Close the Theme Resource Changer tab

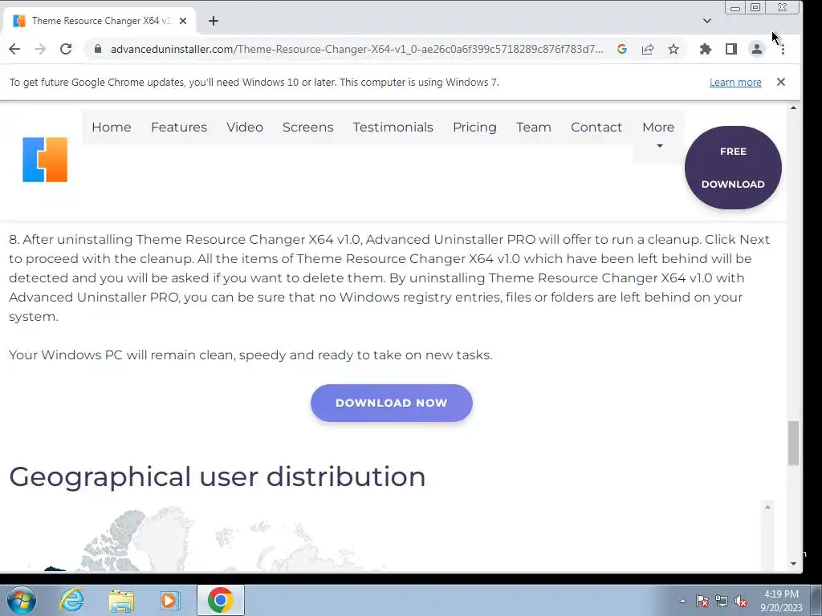[x=183, y=21]
